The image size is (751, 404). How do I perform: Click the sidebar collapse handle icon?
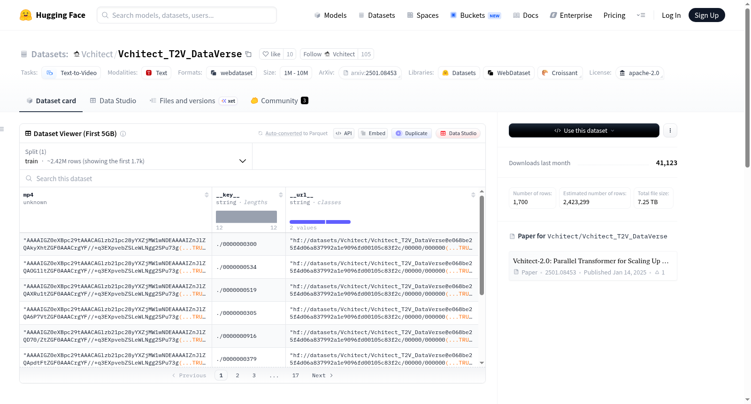coord(2,129)
